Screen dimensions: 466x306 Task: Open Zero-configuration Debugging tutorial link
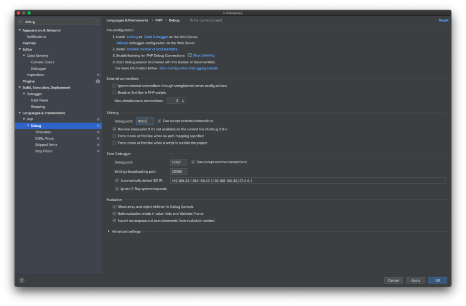[x=188, y=68]
